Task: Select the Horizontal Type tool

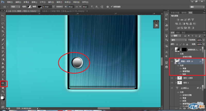Action: [x=3, y=75]
